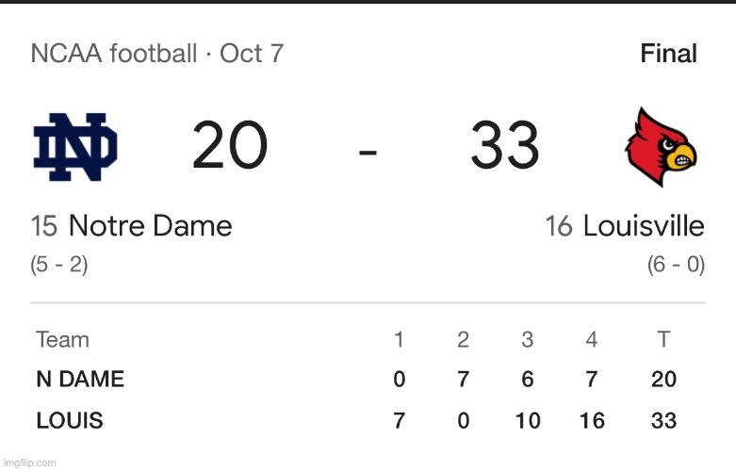Screen dimensions: 736x471
Task: Click the 4th quarter column header
Action: pyautogui.click(x=591, y=340)
